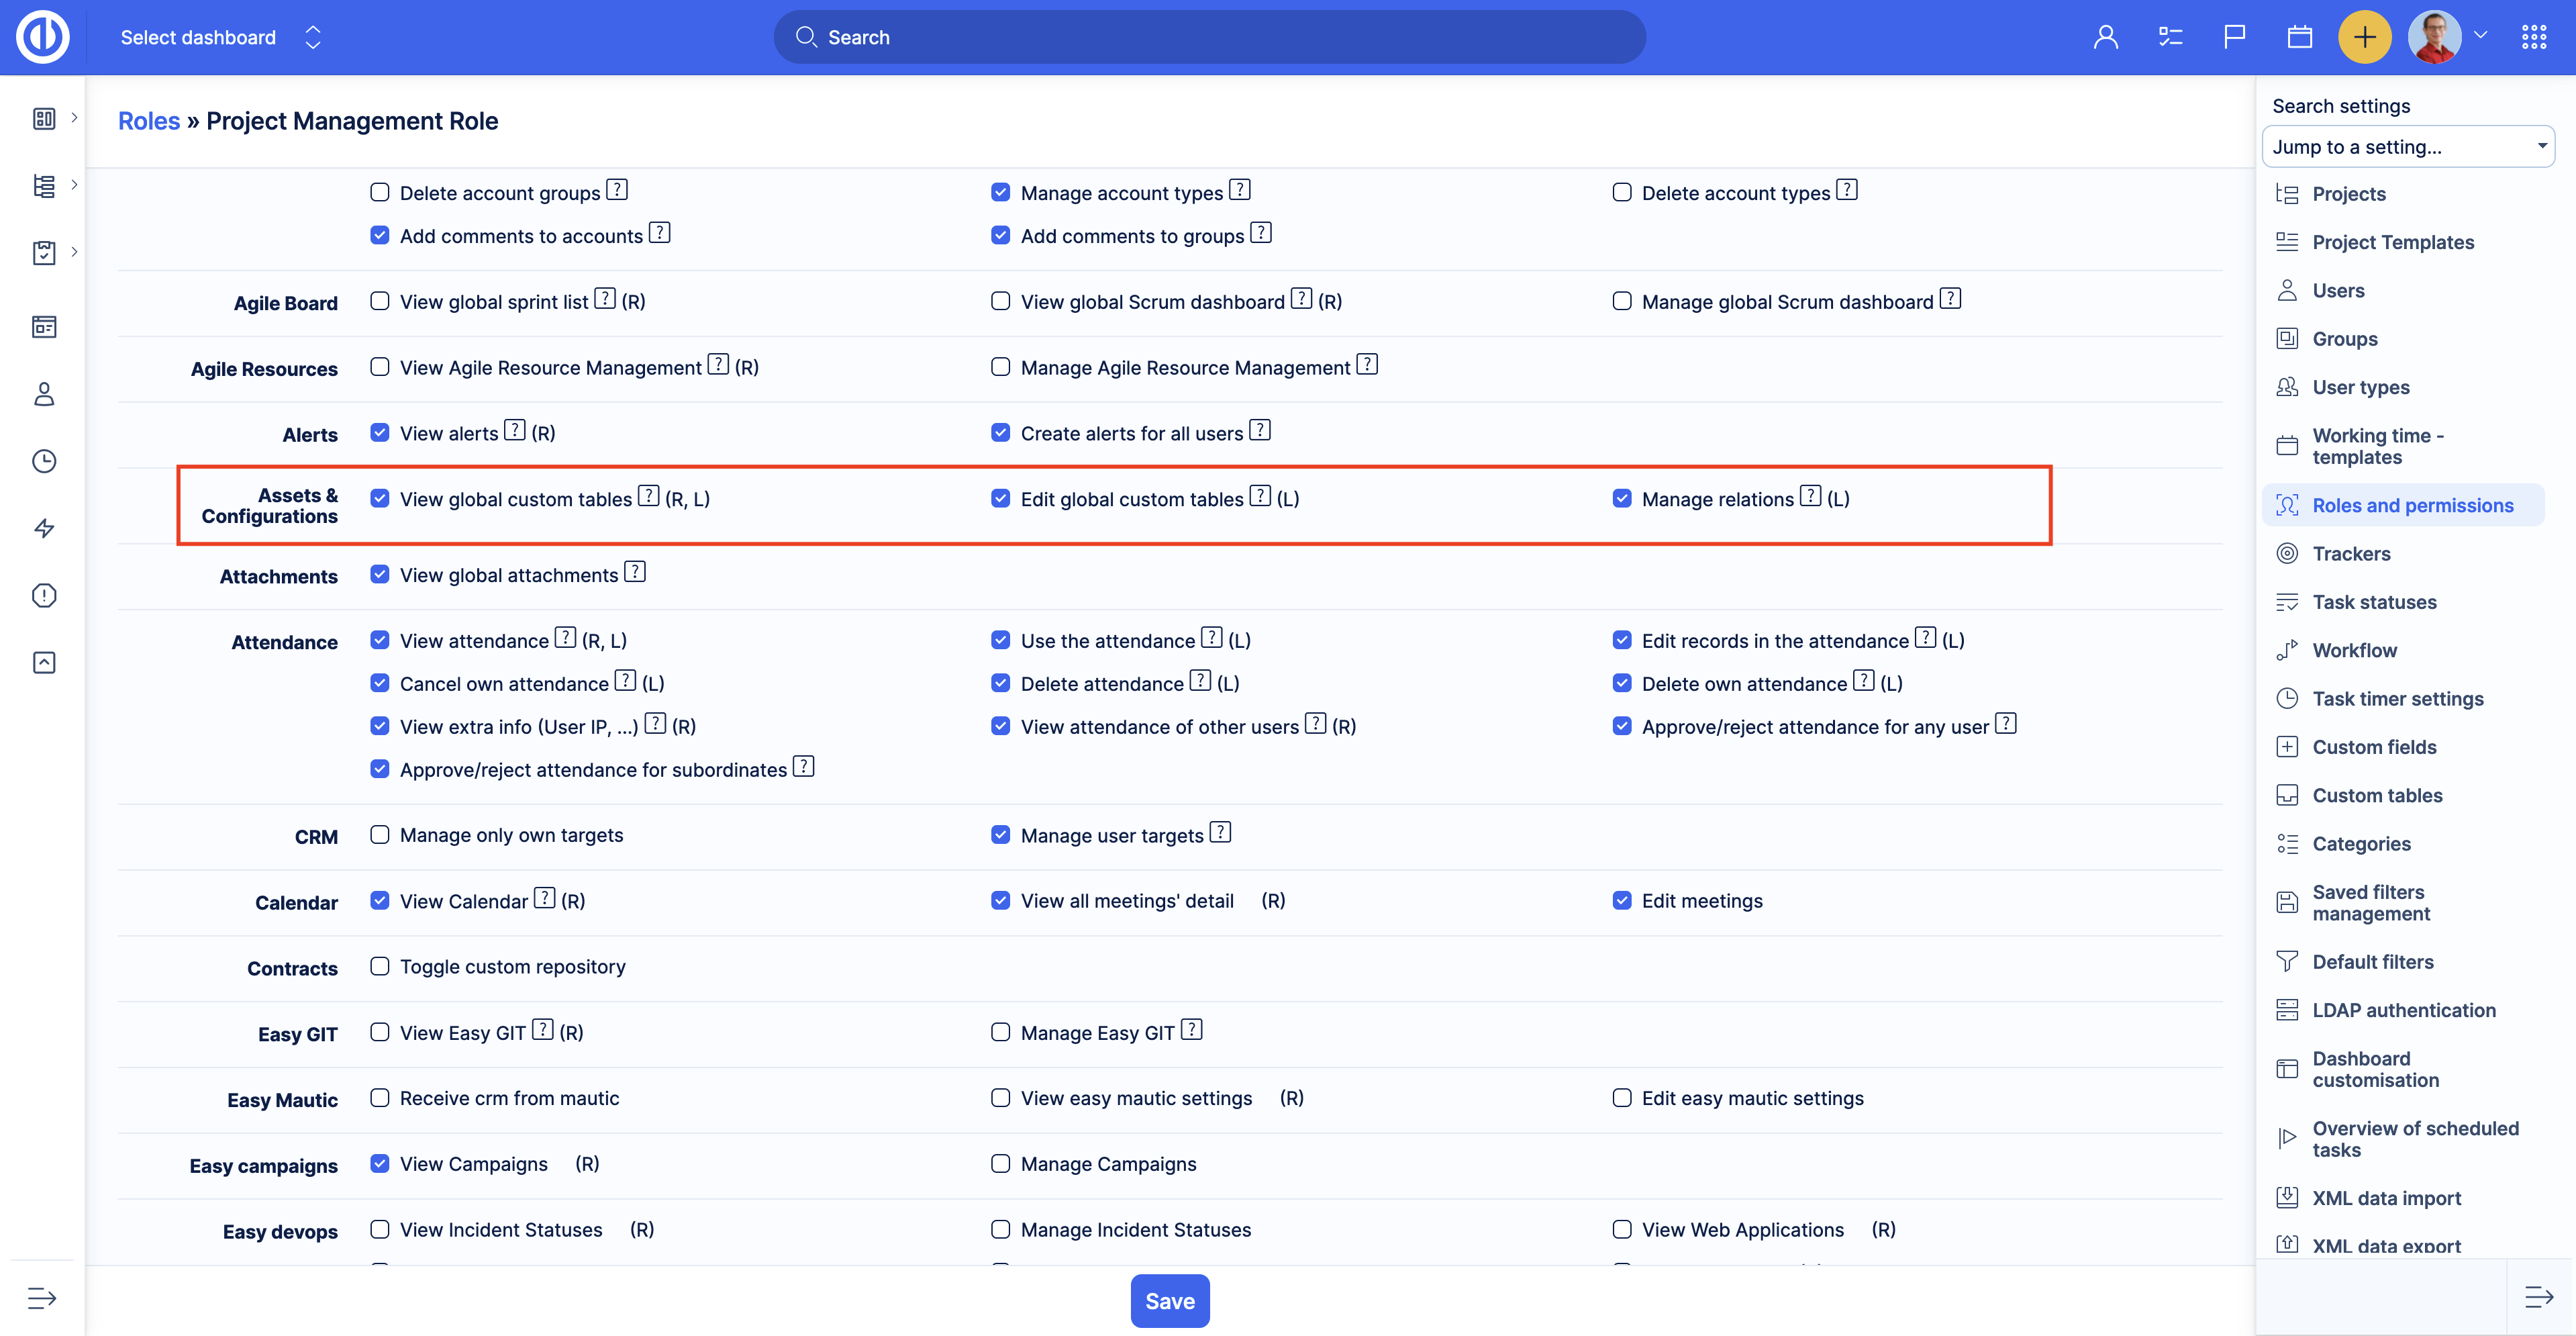The height and width of the screenshot is (1336, 2576).
Task: Click the clock icon in left sidebar
Action: (x=44, y=461)
